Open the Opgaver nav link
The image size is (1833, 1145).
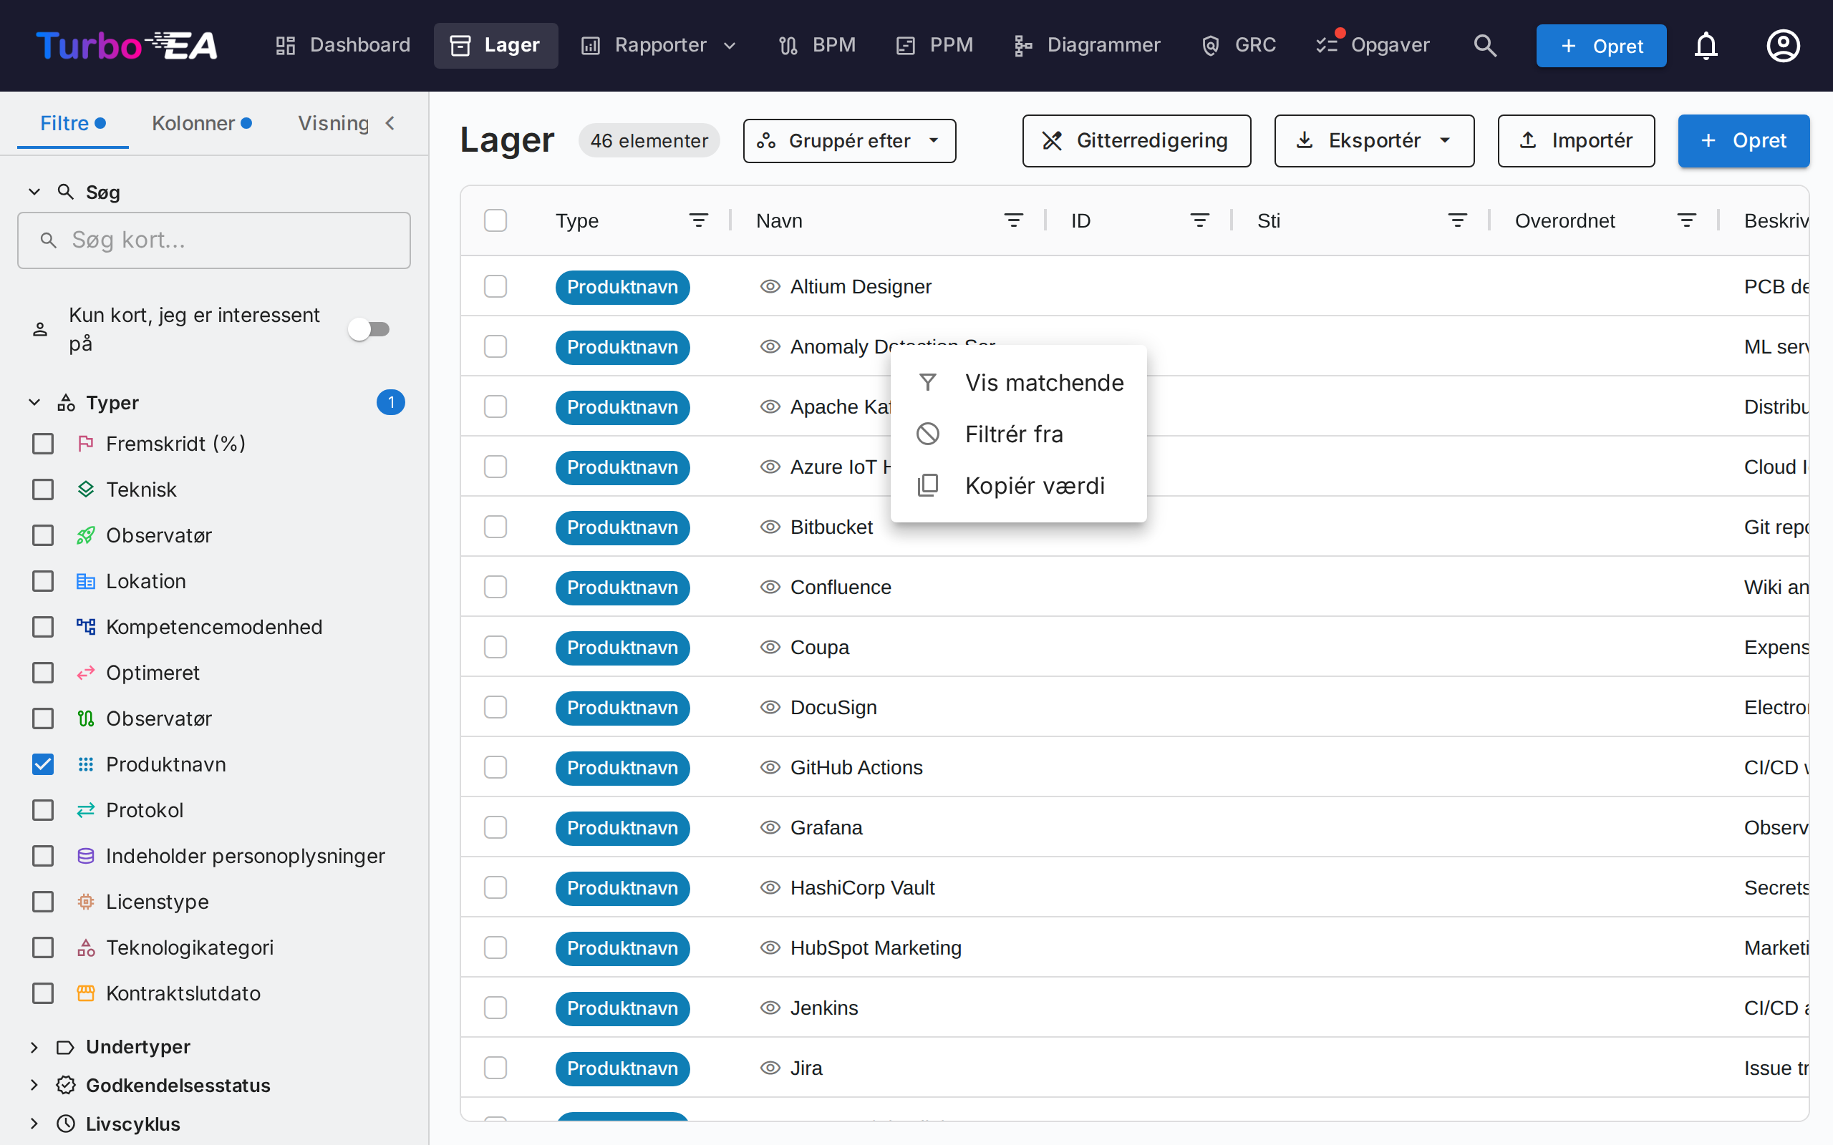1373,45
